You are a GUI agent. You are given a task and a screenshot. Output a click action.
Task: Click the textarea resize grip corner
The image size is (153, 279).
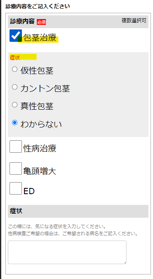(x=125, y=262)
